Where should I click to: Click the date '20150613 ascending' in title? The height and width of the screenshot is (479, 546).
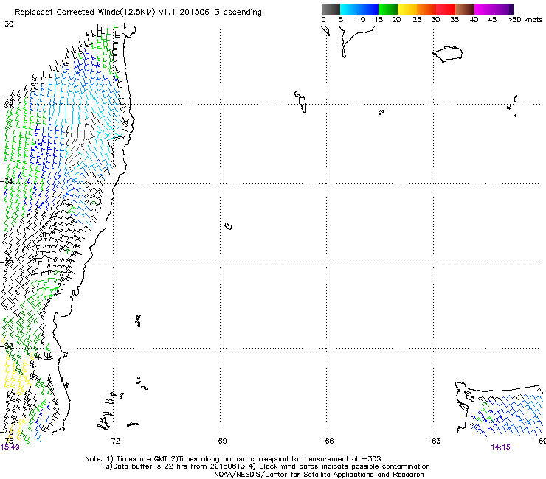click(221, 13)
